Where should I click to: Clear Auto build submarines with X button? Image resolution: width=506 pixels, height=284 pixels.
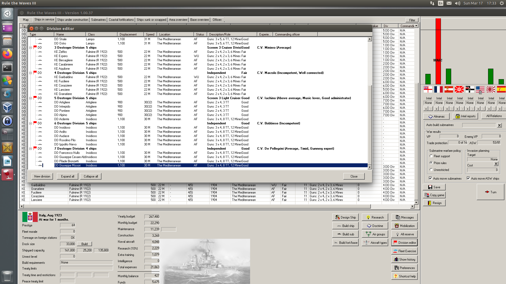(499, 125)
